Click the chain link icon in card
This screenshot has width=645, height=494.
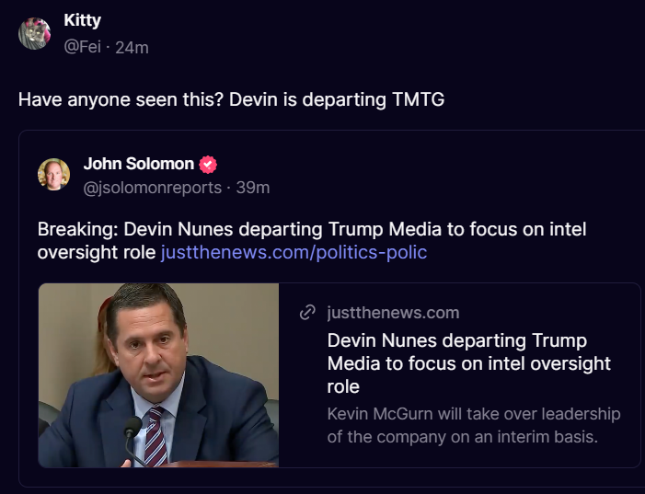tap(308, 313)
